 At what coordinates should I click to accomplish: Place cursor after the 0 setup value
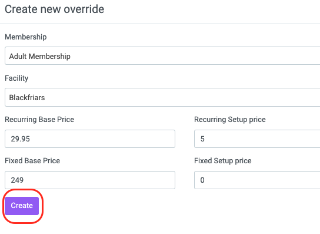click(205, 180)
